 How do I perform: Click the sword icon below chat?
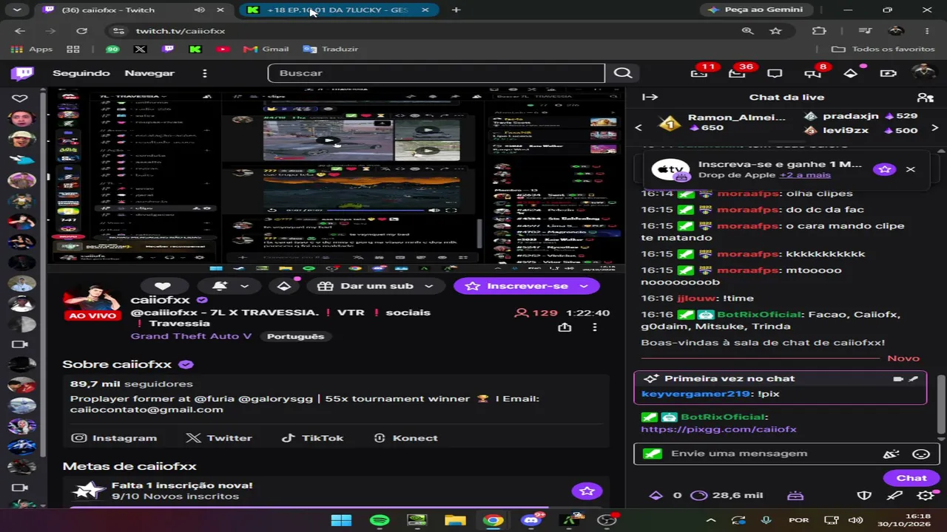(894, 496)
